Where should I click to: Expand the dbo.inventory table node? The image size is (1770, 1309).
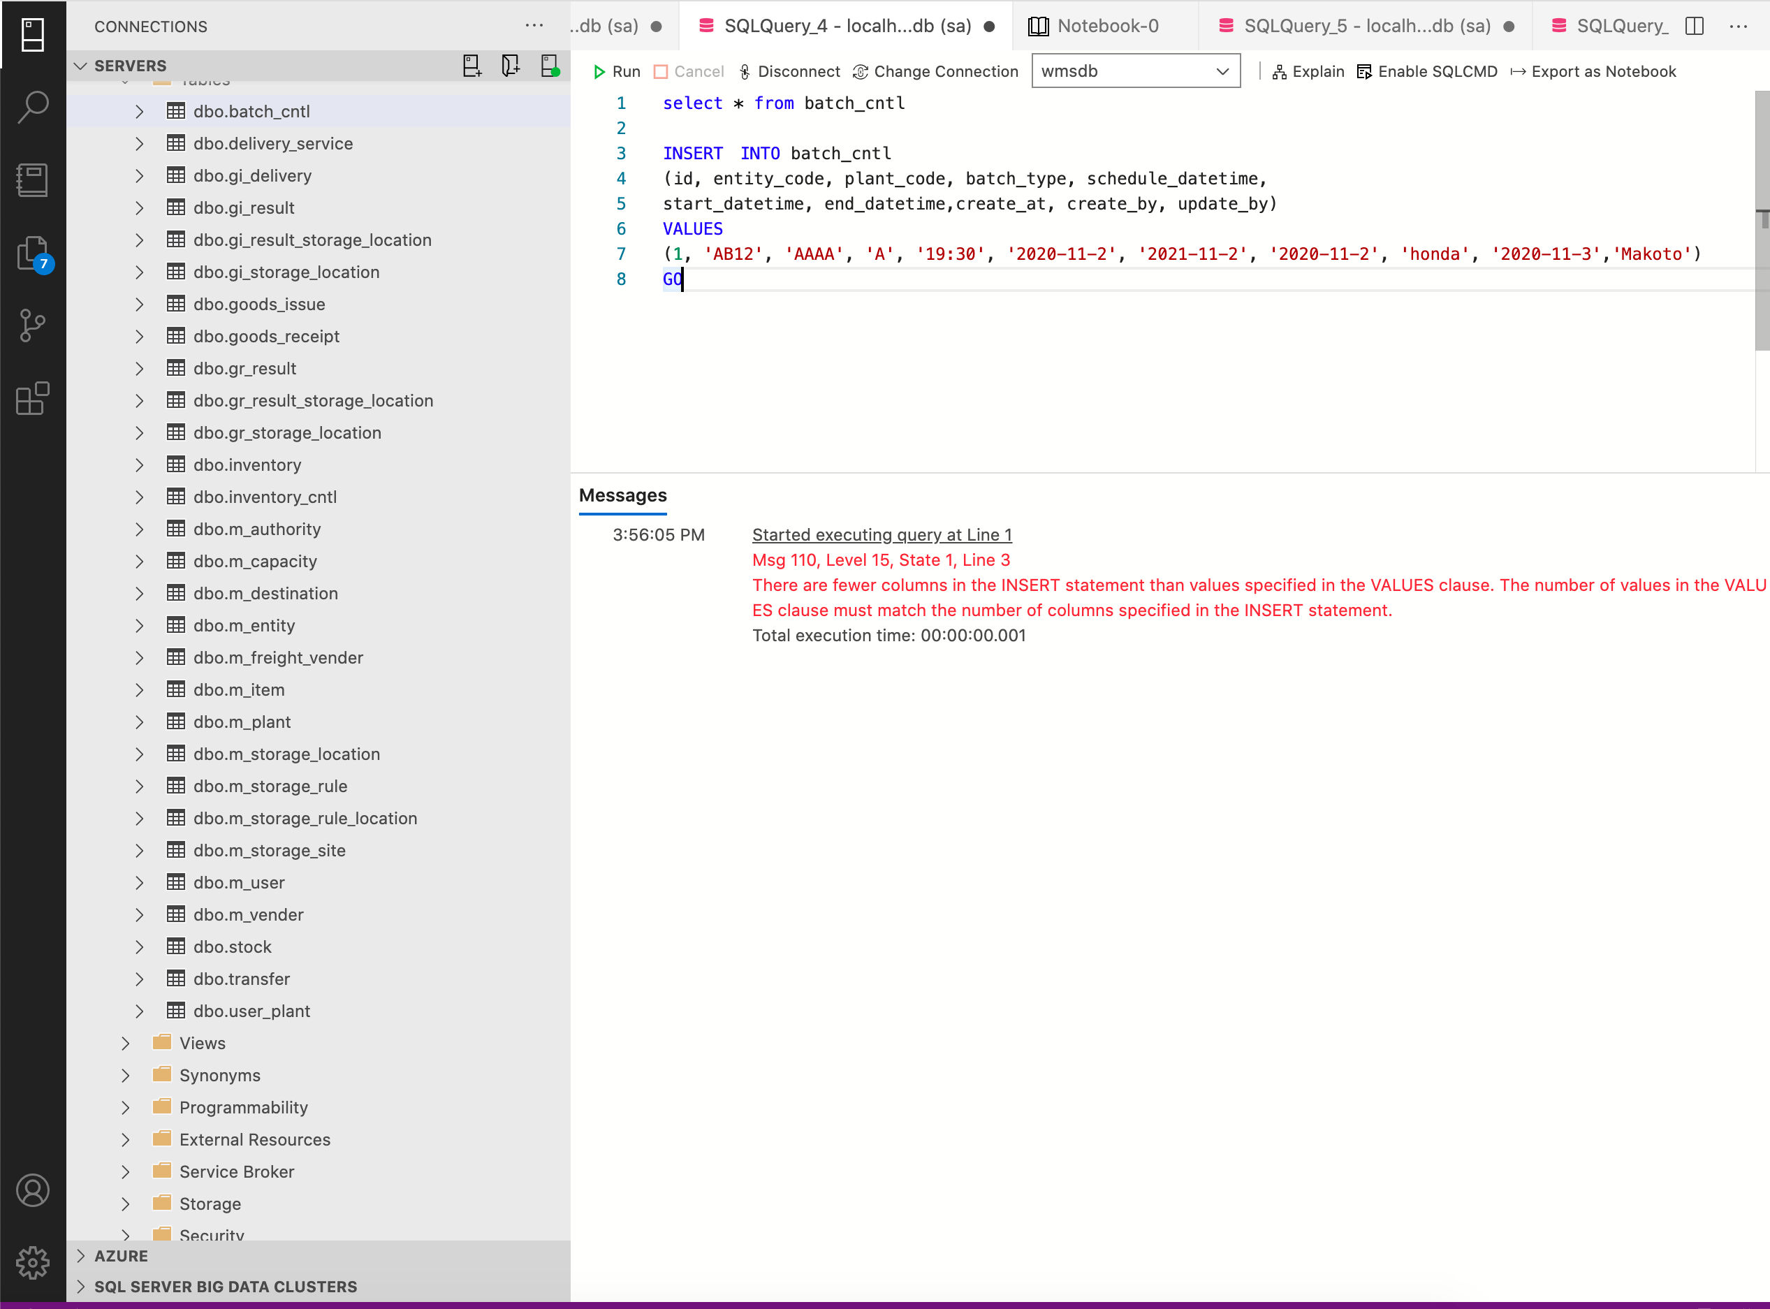coord(140,465)
